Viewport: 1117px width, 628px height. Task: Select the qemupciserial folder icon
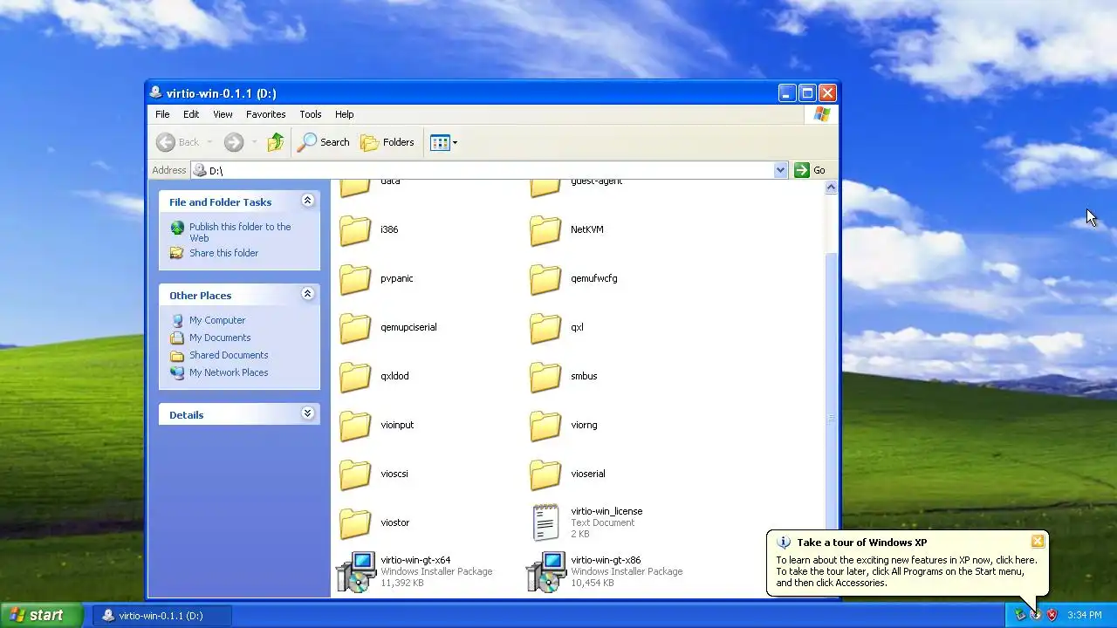click(355, 328)
